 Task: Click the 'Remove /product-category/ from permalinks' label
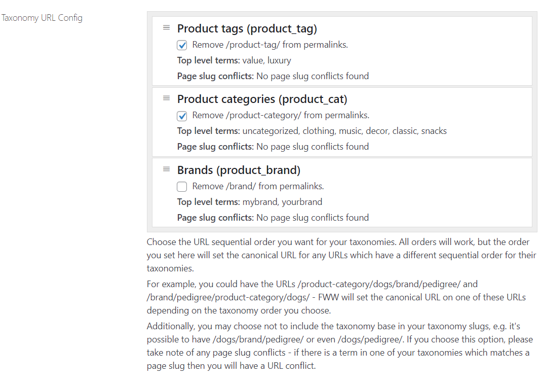click(281, 115)
